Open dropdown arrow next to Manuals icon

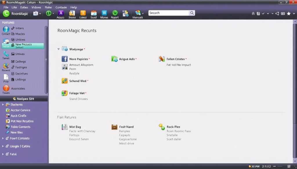coord(143,14)
